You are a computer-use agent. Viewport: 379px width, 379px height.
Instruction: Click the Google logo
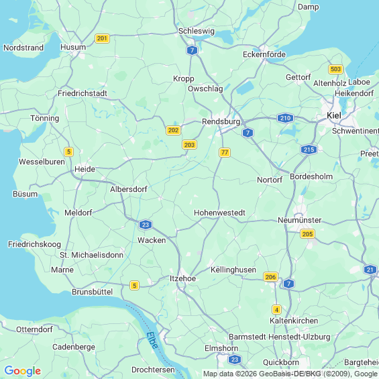(x=23, y=371)
